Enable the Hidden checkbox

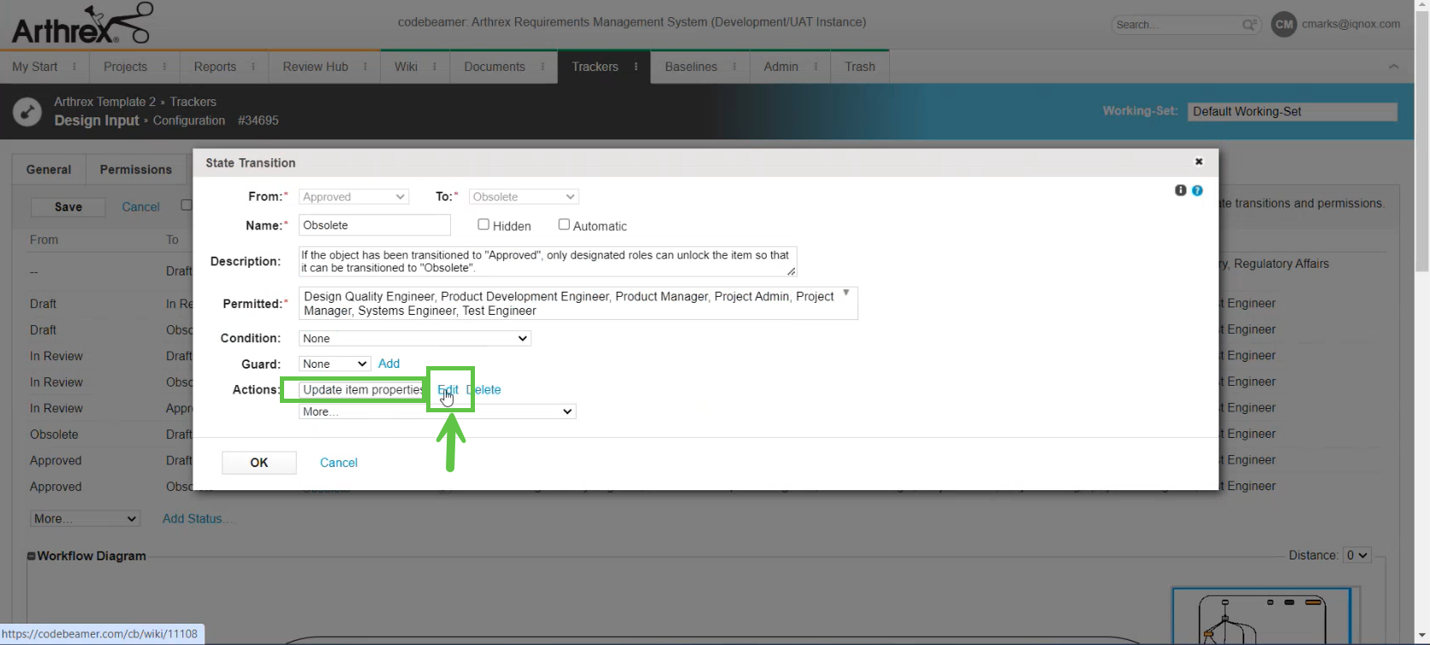(x=484, y=225)
